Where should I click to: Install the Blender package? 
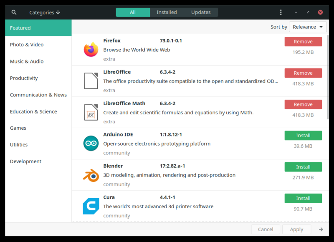[303, 166]
